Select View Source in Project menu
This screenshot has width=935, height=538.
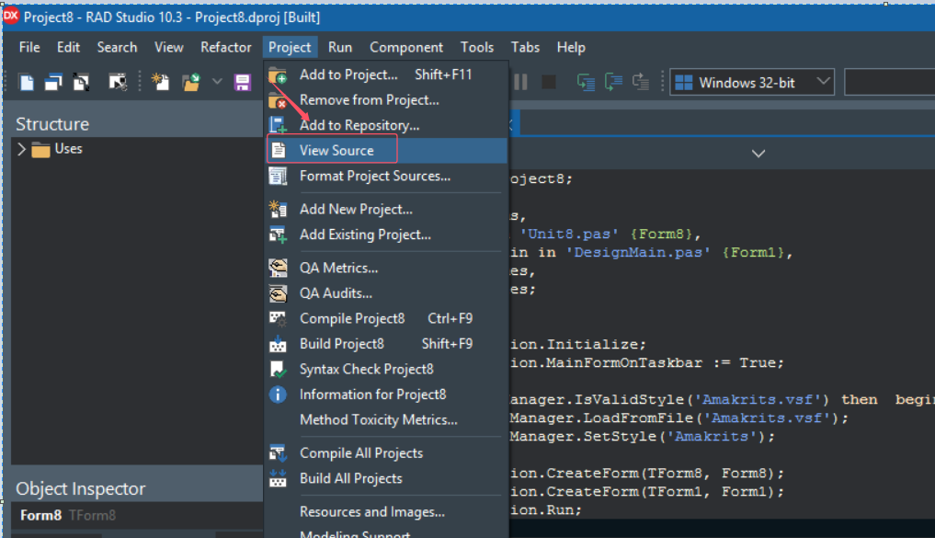pyautogui.click(x=386, y=150)
